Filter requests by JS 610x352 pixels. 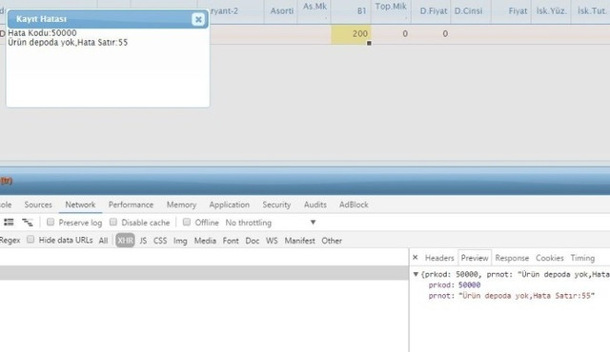click(143, 241)
